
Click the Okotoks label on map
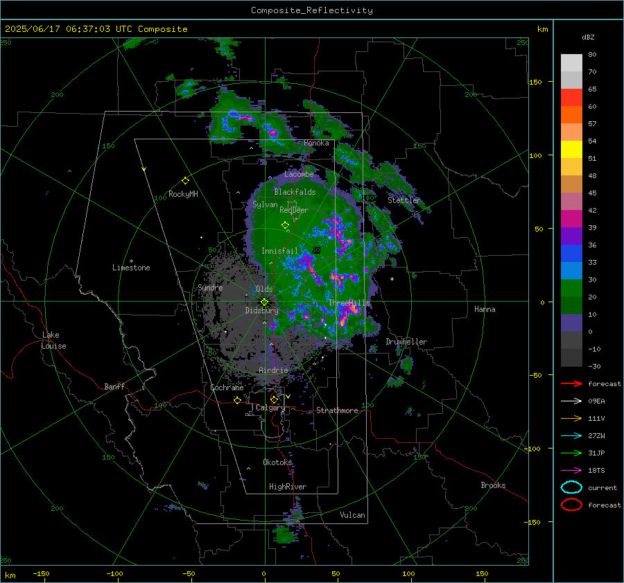[x=277, y=462]
